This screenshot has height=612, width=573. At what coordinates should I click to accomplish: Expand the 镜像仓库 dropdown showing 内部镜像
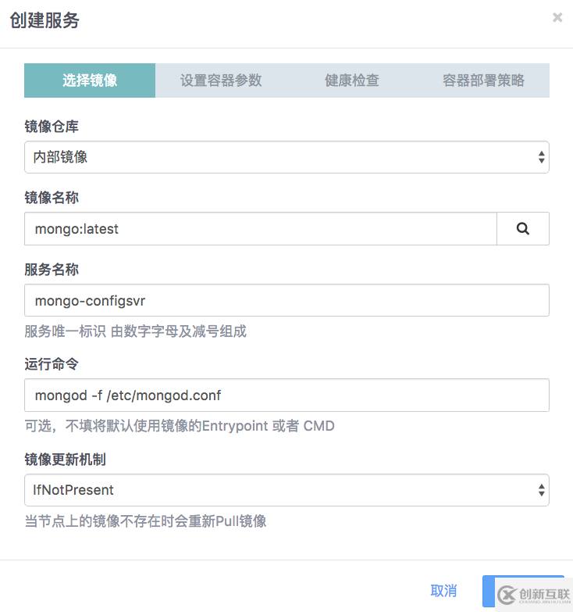(286, 157)
